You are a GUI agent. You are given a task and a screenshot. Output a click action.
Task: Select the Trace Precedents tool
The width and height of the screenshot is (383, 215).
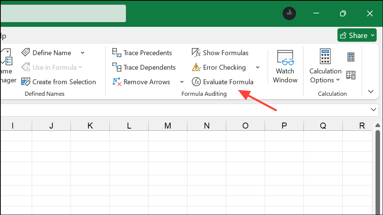[x=142, y=53]
